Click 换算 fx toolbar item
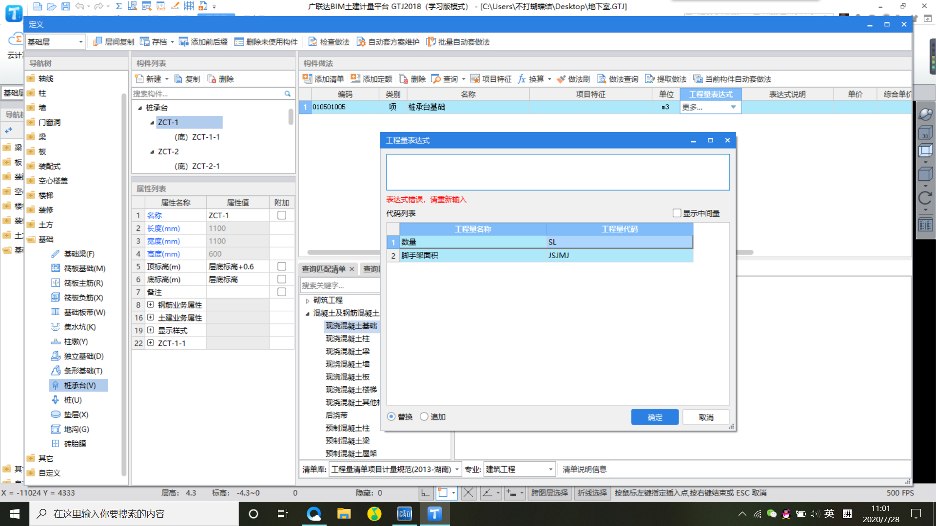936x526 pixels. 534,79
